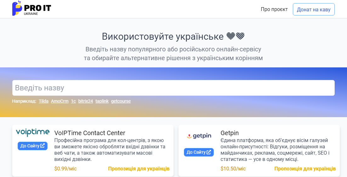View VoIPTime Пропозиція для українців offer

tap(139, 168)
